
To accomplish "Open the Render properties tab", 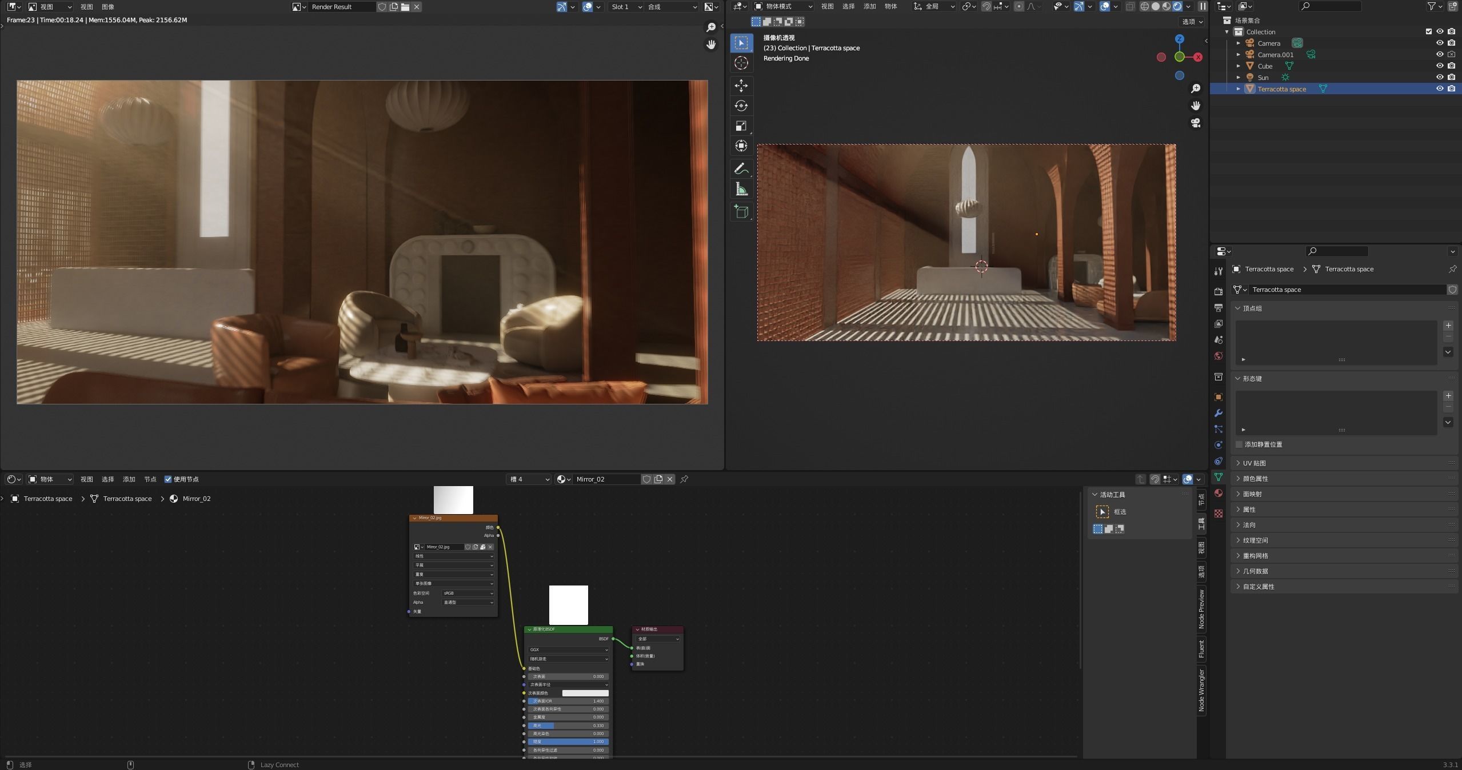I will [x=1219, y=291].
